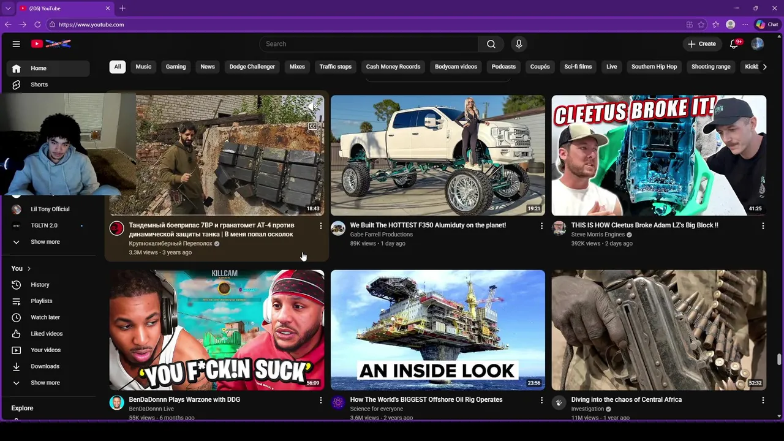The image size is (784, 441).
Task: Open the YouTube account avatar menu
Action: coord(758,44)
